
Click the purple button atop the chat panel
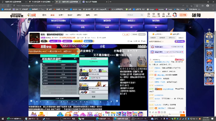pyautogui.click(x=180, y=41)
